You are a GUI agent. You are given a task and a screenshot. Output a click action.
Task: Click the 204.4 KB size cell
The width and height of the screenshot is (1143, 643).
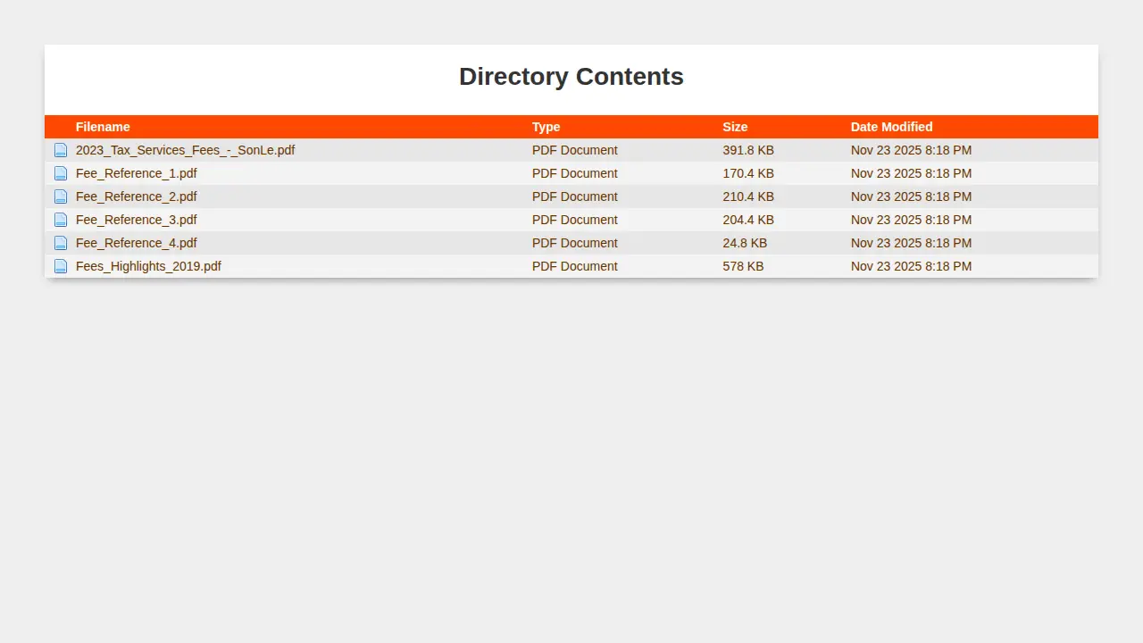[x=748, y=220]
